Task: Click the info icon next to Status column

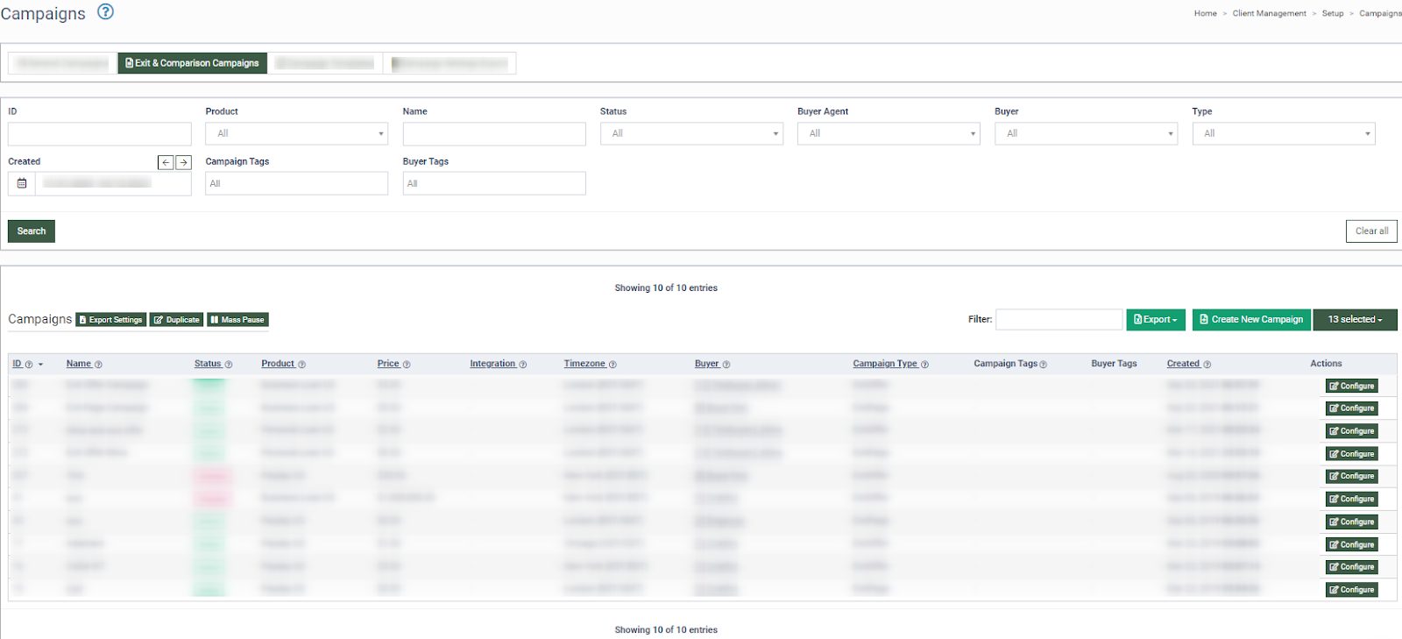Action: click(229, 365)
